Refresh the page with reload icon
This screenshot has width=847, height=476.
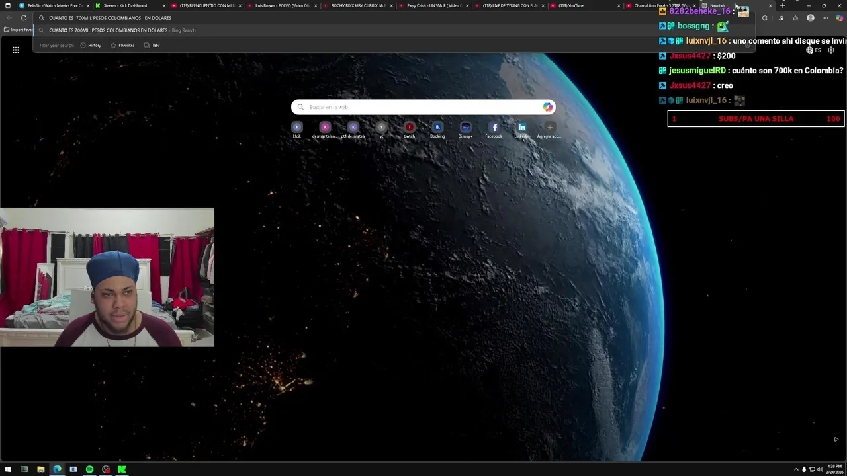click(24, 18)
